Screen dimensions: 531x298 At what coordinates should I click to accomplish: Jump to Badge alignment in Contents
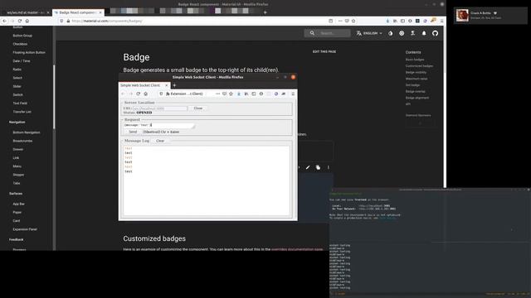(417, 98)
